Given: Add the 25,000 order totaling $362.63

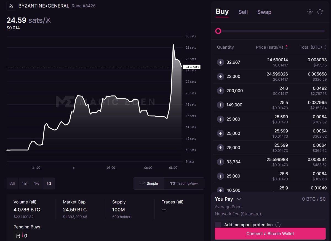Looking at the screenshot, I should point(220,176).
